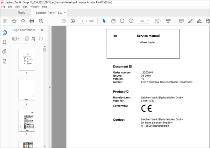Open the thumbnails options menu dropdown
The height and width of the screenshot is (148, 210).
point(16,39)
